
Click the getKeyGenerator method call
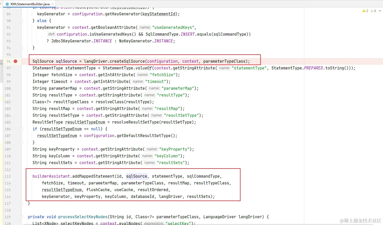click(122, 14)
